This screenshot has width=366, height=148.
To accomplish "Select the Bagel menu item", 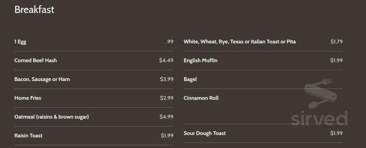I will pos(190,79).
